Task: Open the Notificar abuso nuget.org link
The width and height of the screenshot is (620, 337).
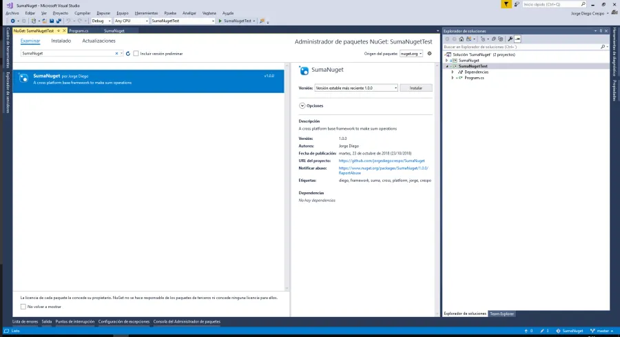Action: click(x=383, y=170)
